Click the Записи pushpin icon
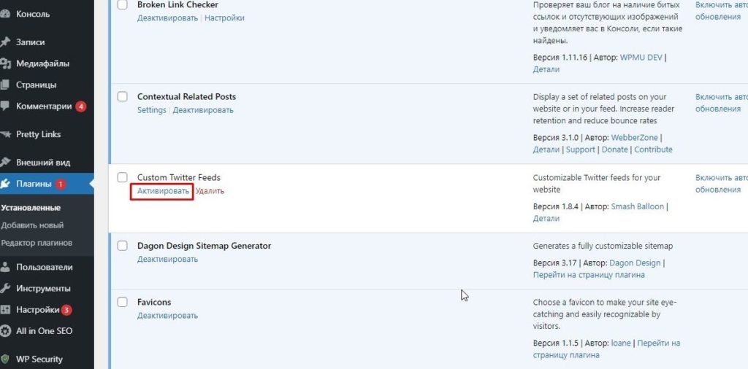Viewport: 748px width, 369px height. 5,42
